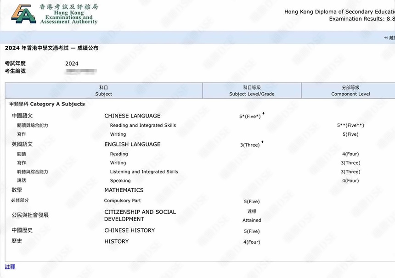Click the CHINESE HISTORY subject name
The width and height of the screenshot is (395, 278).
pyautogui.click(x=130, y=231)
